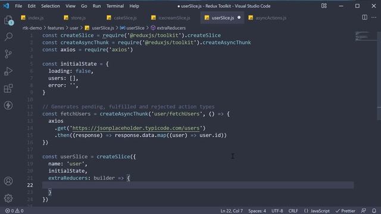
Task: Click Prettier in status bar
Action: pos(345,211)
